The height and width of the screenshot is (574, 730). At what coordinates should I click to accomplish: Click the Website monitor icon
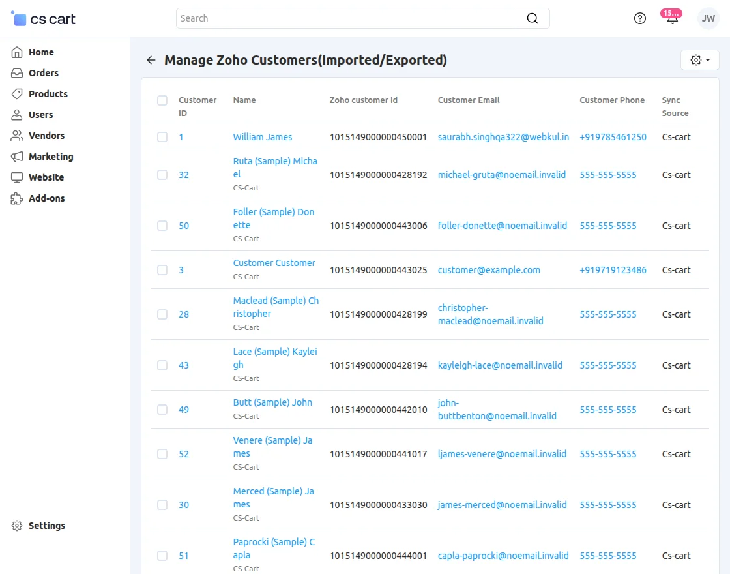pos(17,177)
